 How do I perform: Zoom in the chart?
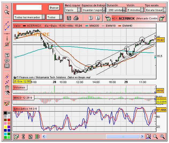[x=162, y=137]
